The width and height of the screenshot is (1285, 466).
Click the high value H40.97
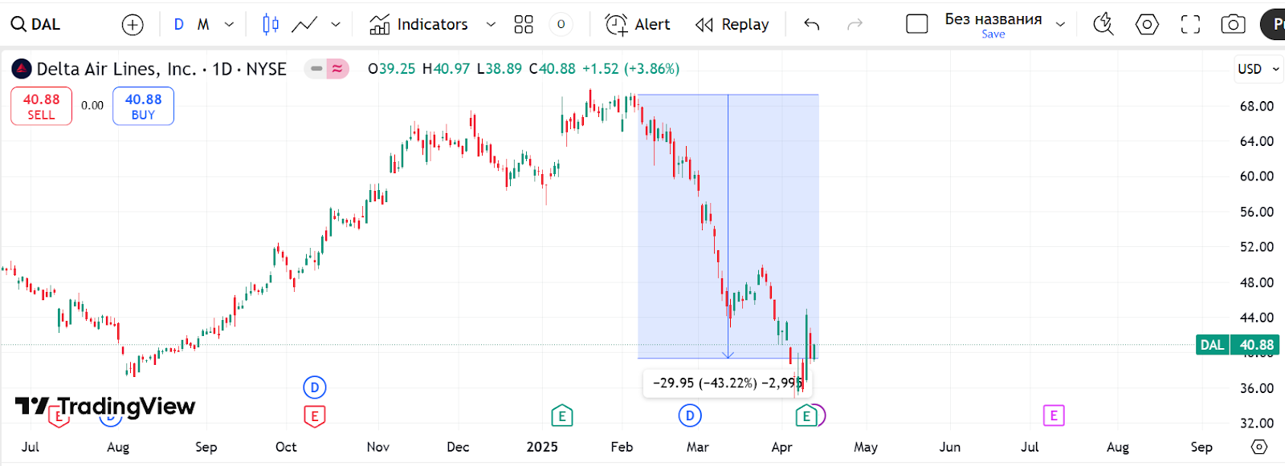pyautogui.click(x=447, y=69)
